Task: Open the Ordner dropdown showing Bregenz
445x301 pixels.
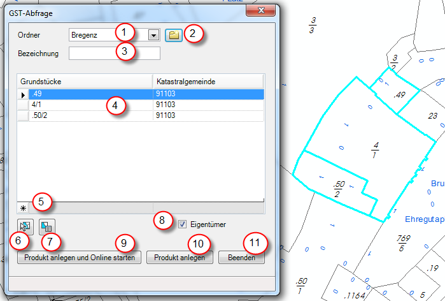Action: (x=153, y=35)
